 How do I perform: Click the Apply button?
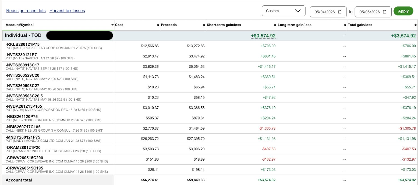pyautogui.click(x=403, y=11)
